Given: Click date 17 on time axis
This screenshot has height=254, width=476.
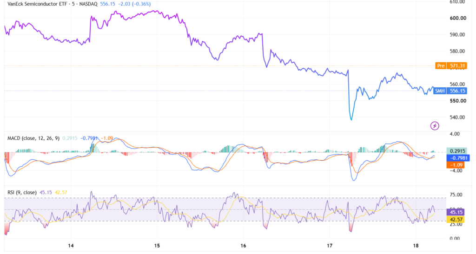Looking at the screenshot, I should (330, 246).
